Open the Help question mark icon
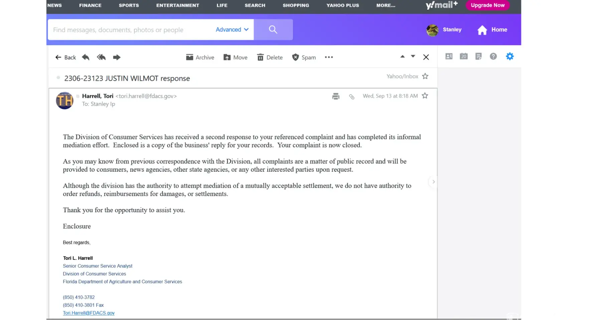Image resolution: width=594 pixels, height=334 pixels. (493, 56)
